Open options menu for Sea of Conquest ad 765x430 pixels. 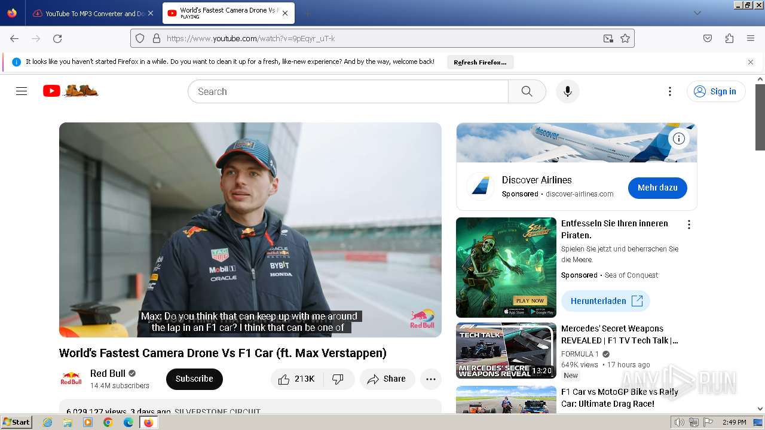pyautogui.click(x=689, y=225)
